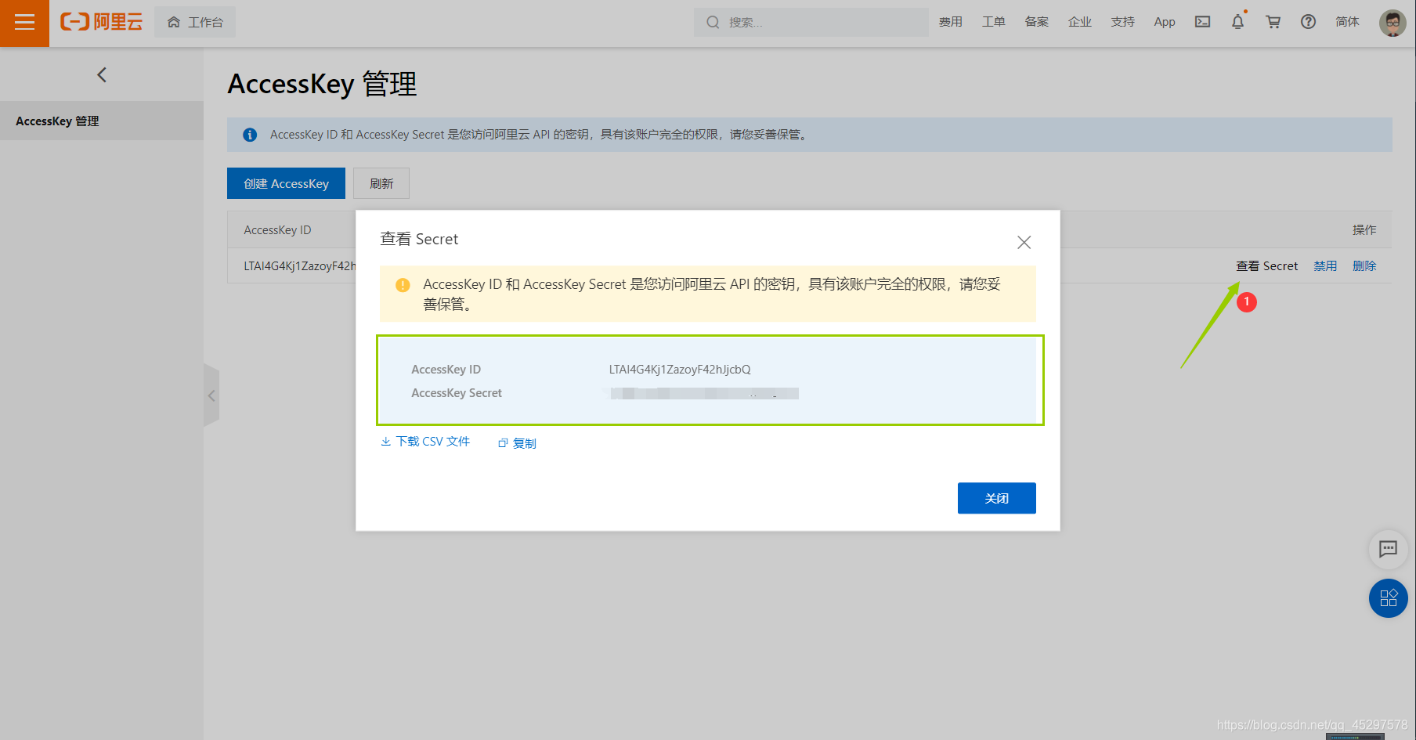
Task: Click the info icon in the blue banner
Action: tap(250, 135)
